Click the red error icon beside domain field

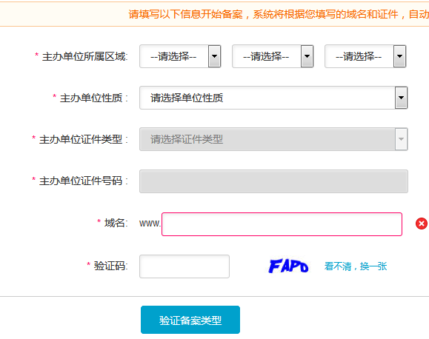tap(422, 224)
